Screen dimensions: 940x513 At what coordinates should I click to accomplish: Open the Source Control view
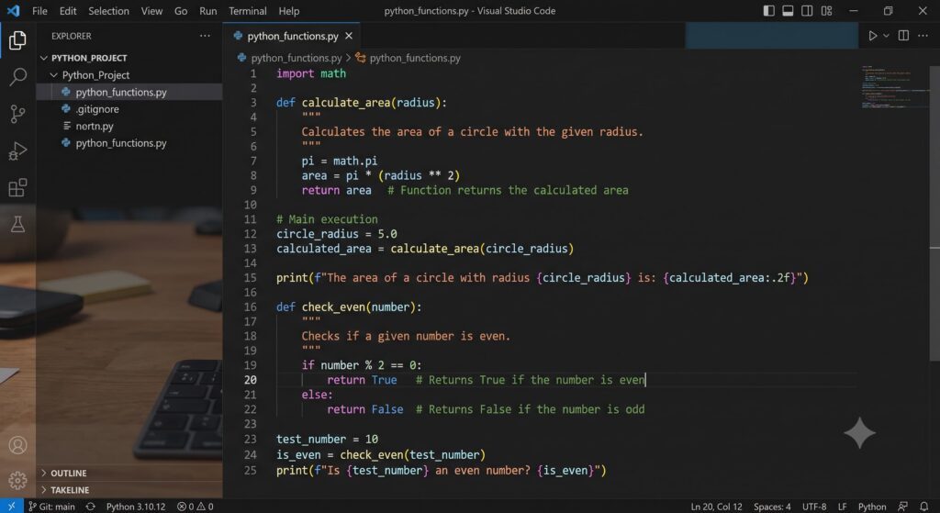(x=18, y=113)
